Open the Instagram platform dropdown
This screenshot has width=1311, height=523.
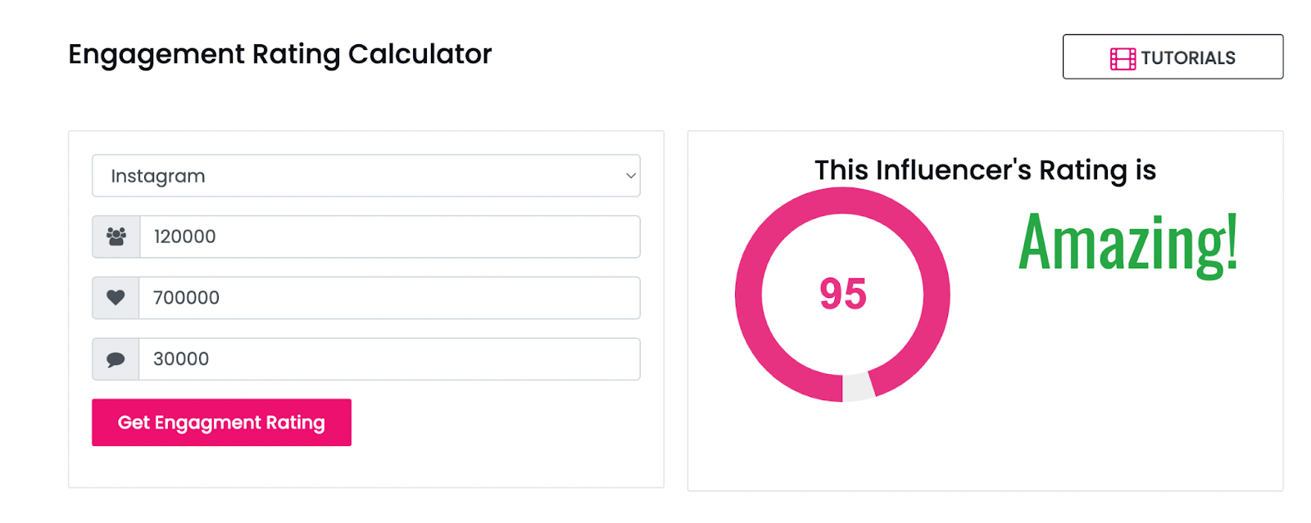point(365,176)
